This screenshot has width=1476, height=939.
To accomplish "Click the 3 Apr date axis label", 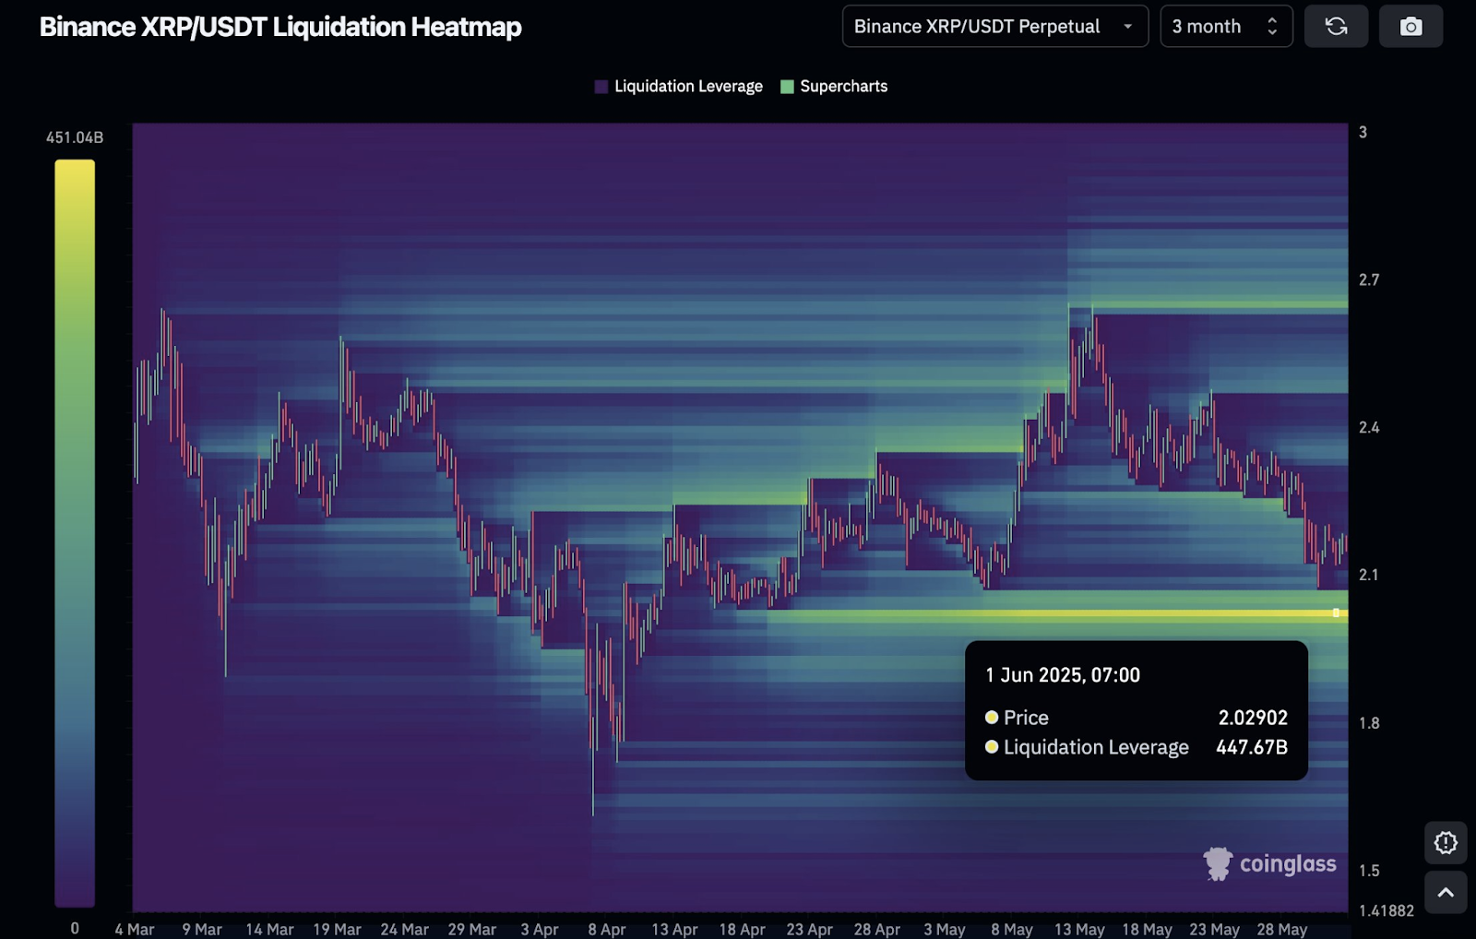I will click(x=540, y=929).
